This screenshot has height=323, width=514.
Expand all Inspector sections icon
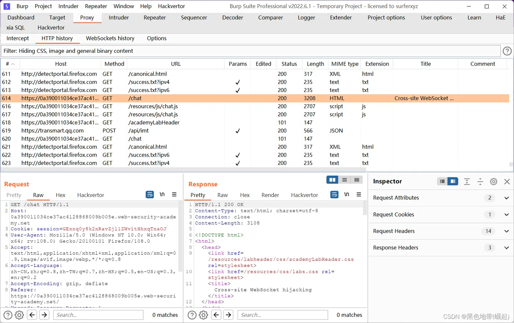467,181
